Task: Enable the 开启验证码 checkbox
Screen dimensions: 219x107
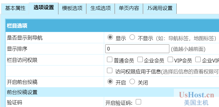Action: click(x=138, y=102)
